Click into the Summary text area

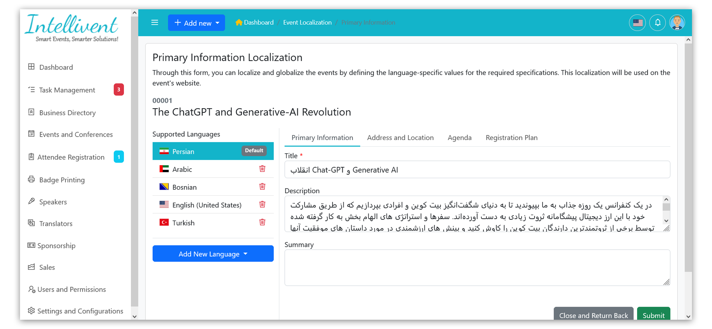477,267
